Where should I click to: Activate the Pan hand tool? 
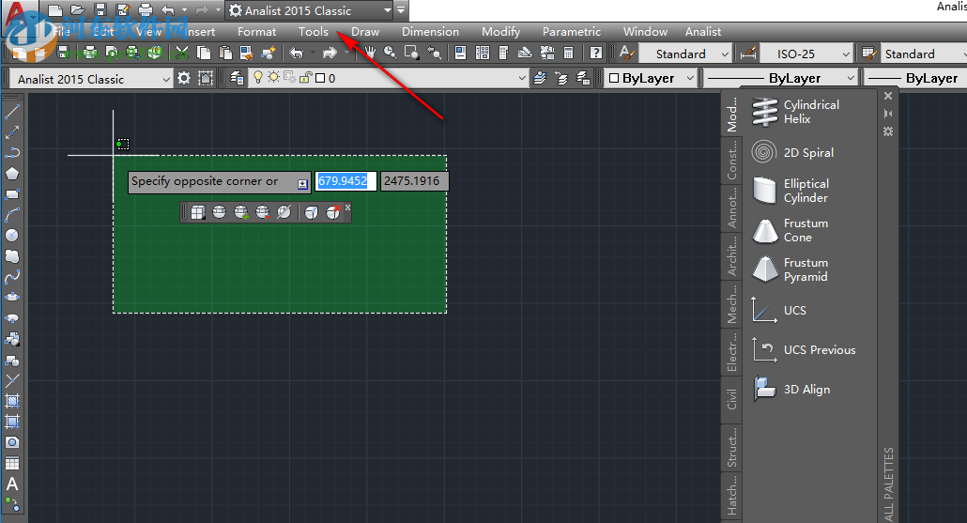pos(370,53)
